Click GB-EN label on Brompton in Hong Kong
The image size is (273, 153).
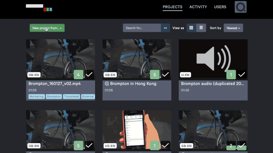tap(110, 75)
